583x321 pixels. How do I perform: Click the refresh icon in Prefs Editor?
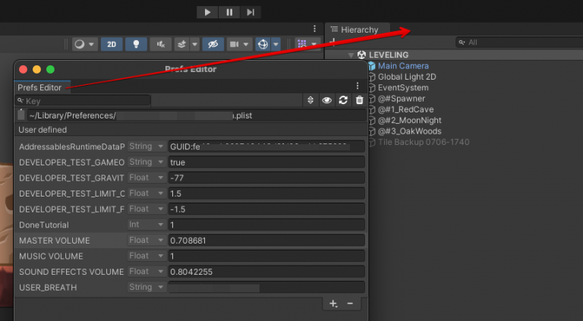(343, 100)
